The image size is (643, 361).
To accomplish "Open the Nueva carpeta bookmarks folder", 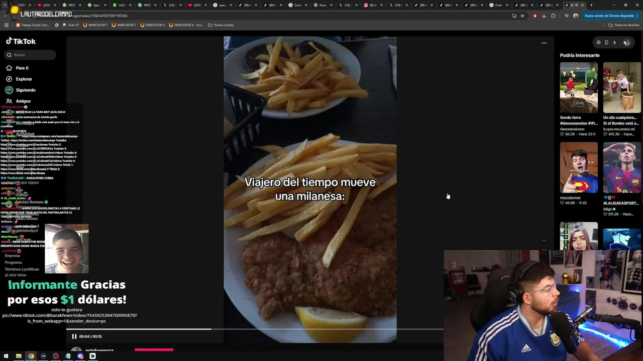I will tap(221, 25).
